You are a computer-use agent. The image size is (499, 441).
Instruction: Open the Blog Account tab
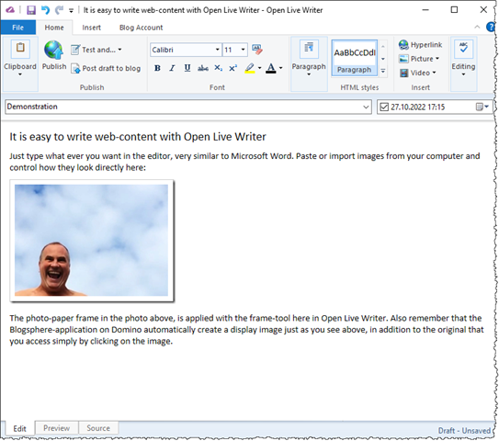[x=141, y=28]
